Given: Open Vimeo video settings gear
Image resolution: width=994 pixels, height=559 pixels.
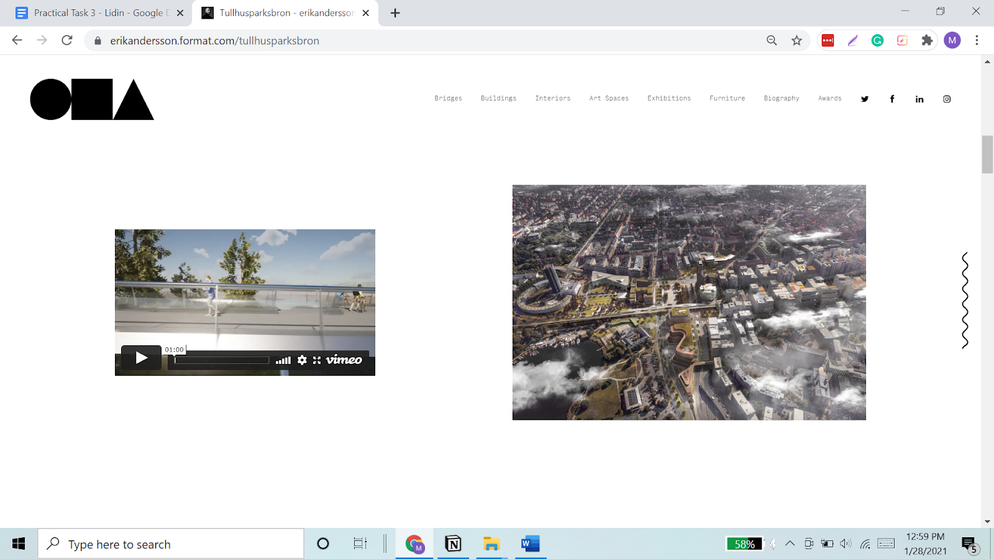Looking at the screenshot, I should coord(302,360).
